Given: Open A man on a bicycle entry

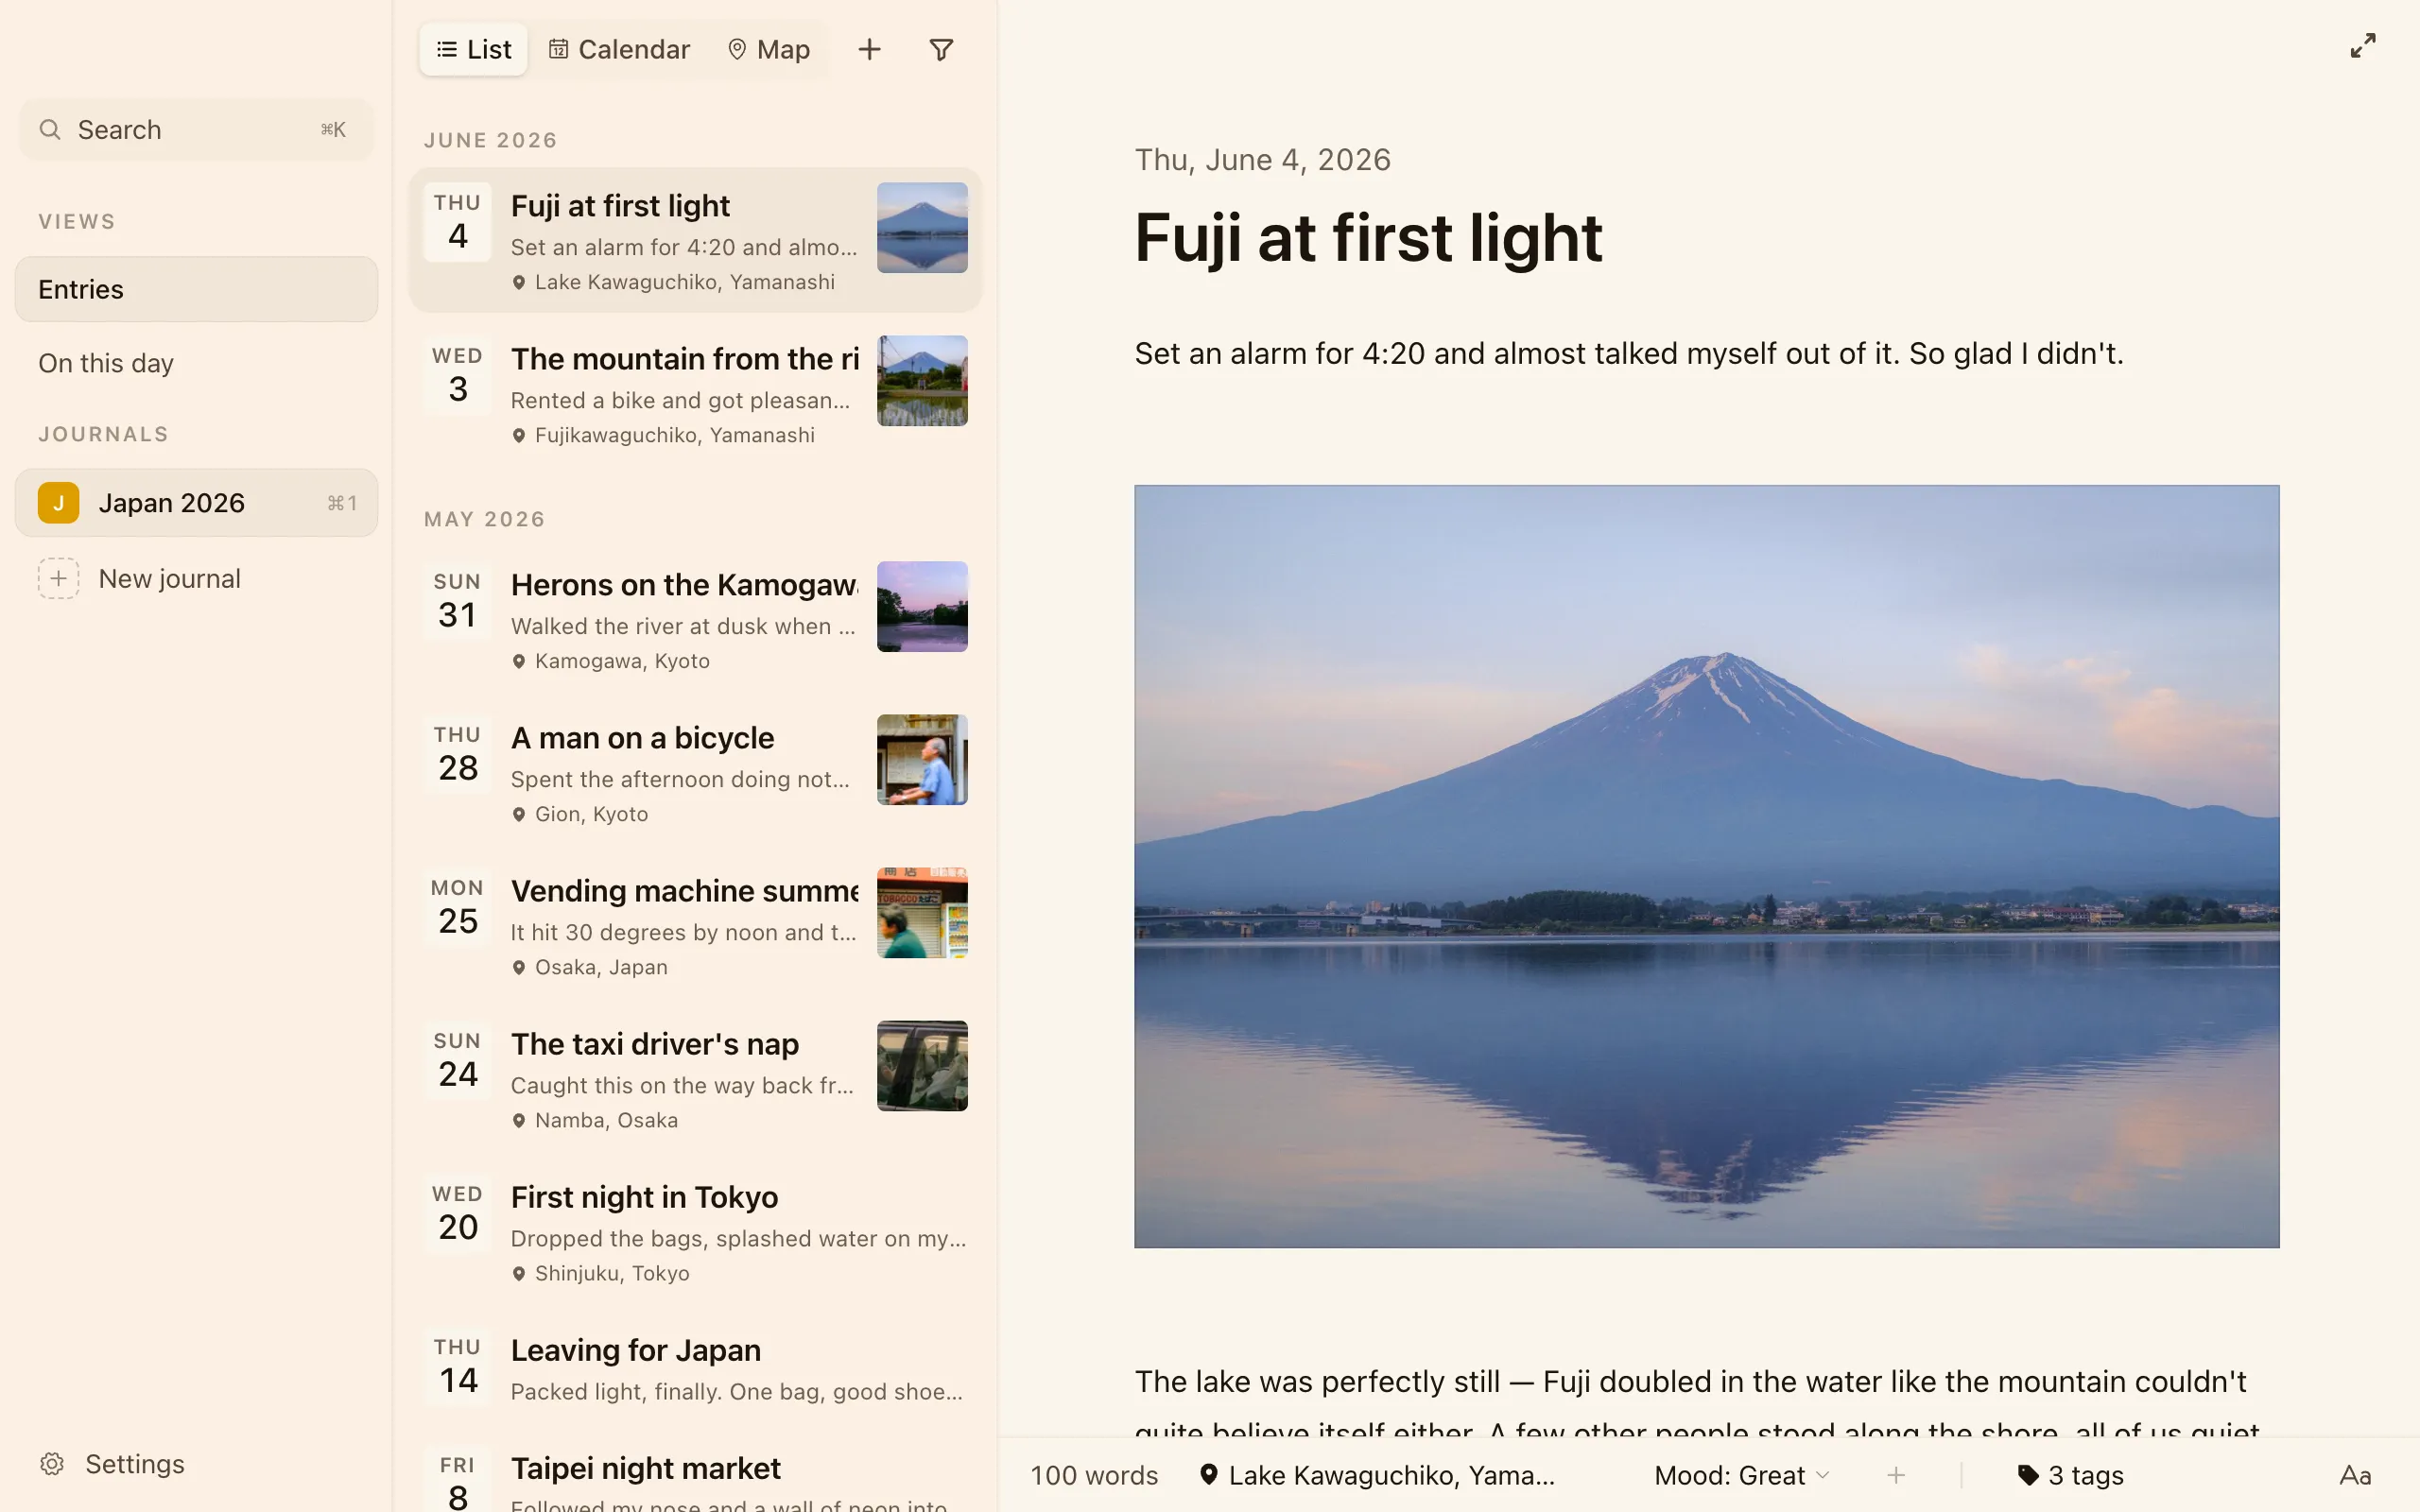Looking at the screenshot, I should (695, 772).
